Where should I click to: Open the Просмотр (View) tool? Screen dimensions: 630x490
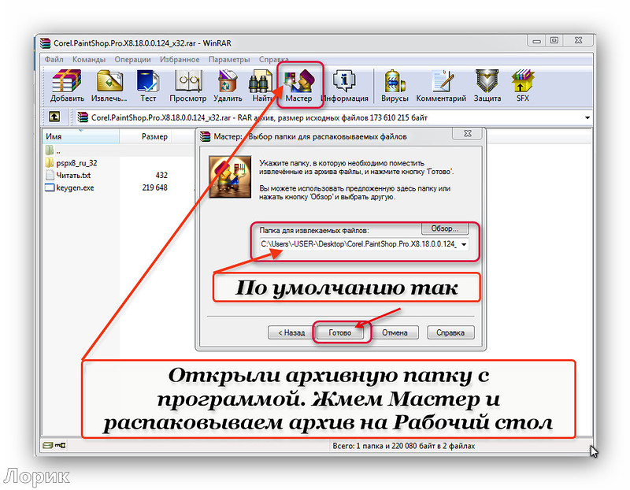187,85
